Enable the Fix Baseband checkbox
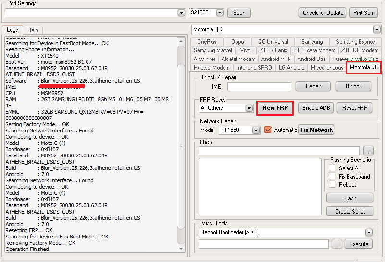The width and height of the screenshot is (385, 262). (332, 176)
